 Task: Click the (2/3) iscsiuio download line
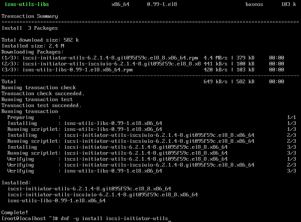(143, 64)
